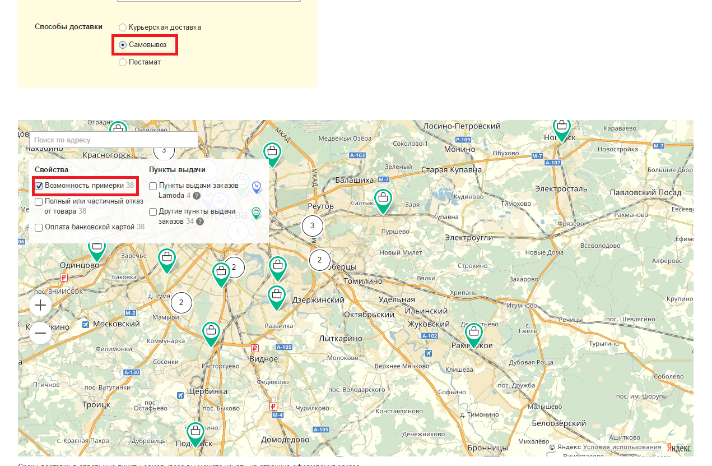The image size is (712, 466).
Task: Click the A-103 road badge
Action: [x=357, y=155]
